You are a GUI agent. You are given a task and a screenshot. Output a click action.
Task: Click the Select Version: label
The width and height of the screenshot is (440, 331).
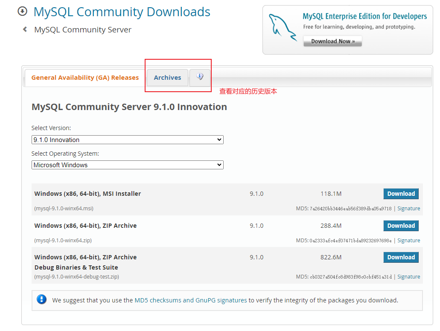pos(51,128)
